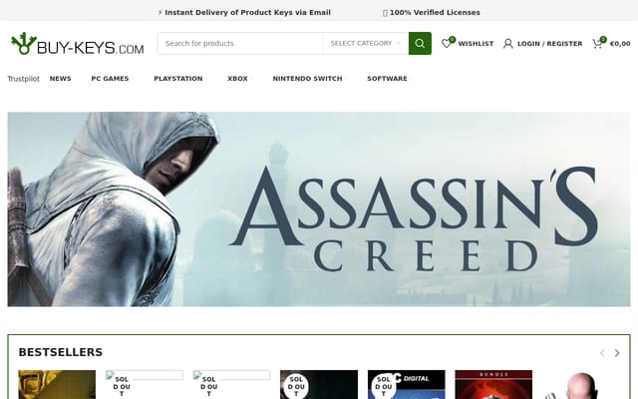638x399 pixels.
Task: Open the Wishlist link
Action: pos(476,44)
